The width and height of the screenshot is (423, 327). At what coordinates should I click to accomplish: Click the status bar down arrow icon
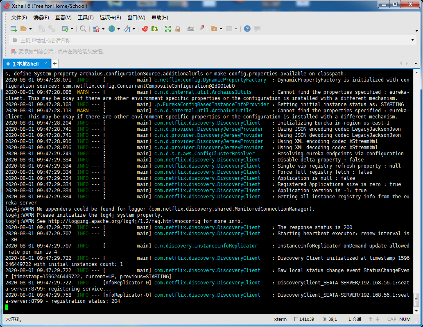pos(378,319)
